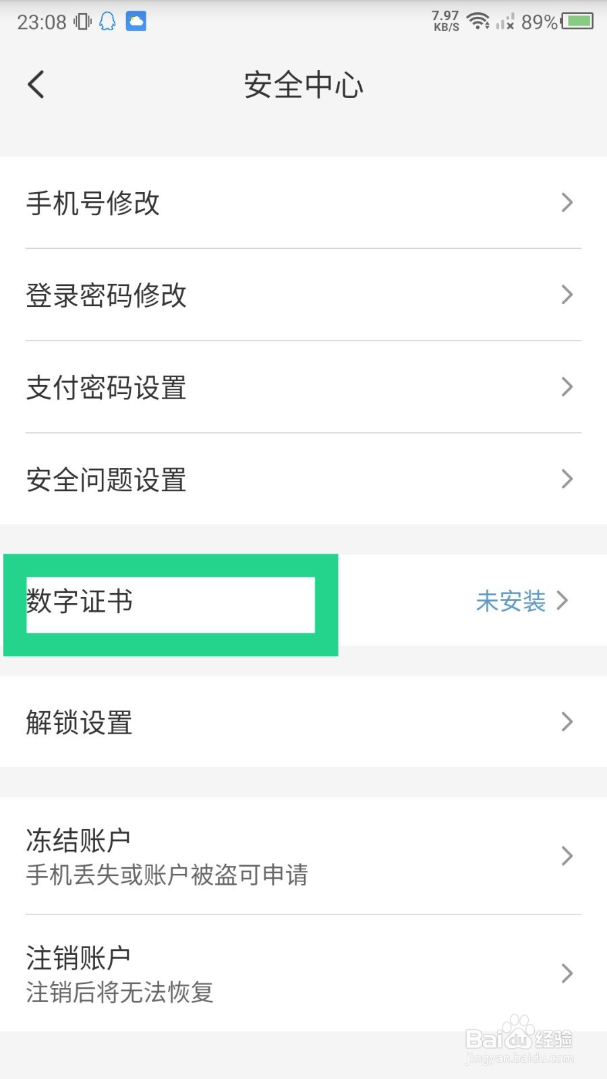
Task: Tap the back arrow icon
Action: click(x=36, y=85)
